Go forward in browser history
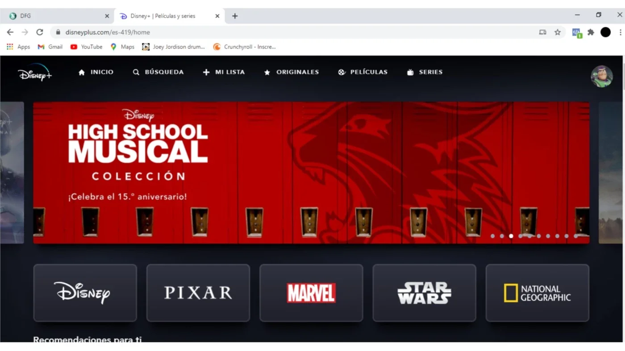This screenshot has height=351, width=625. 25,32
